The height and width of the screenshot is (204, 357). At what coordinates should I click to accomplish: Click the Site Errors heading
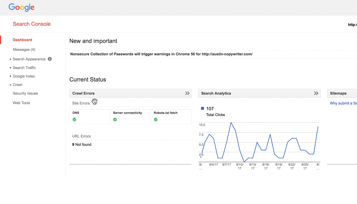tap(81, 103)
